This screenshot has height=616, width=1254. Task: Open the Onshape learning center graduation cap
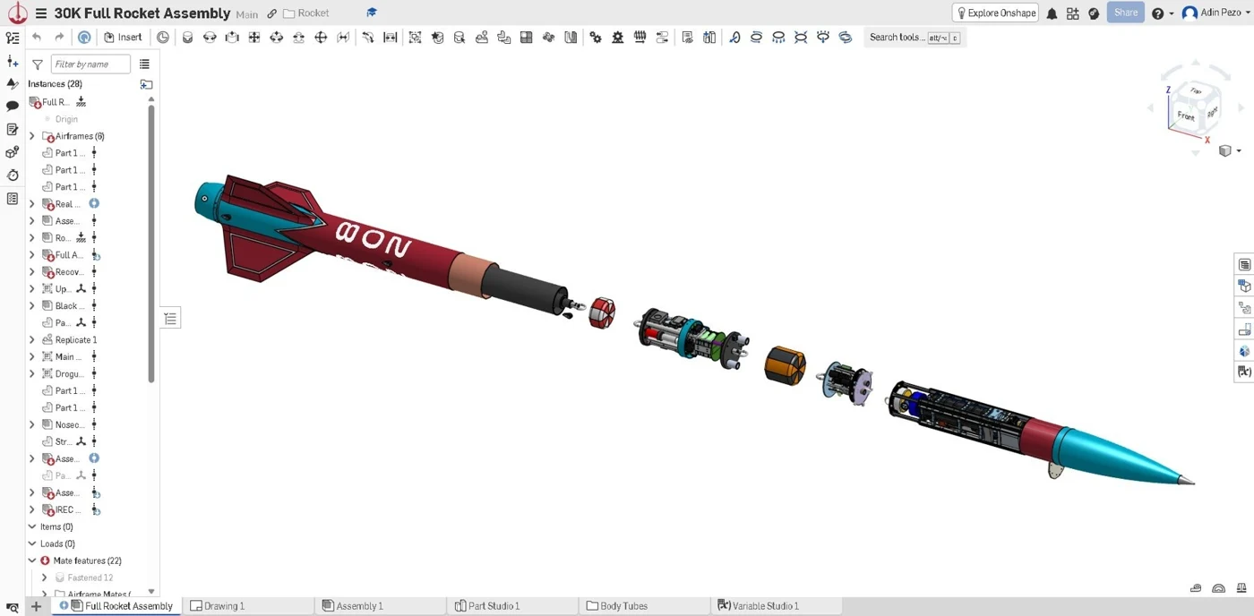coord(372,13)
